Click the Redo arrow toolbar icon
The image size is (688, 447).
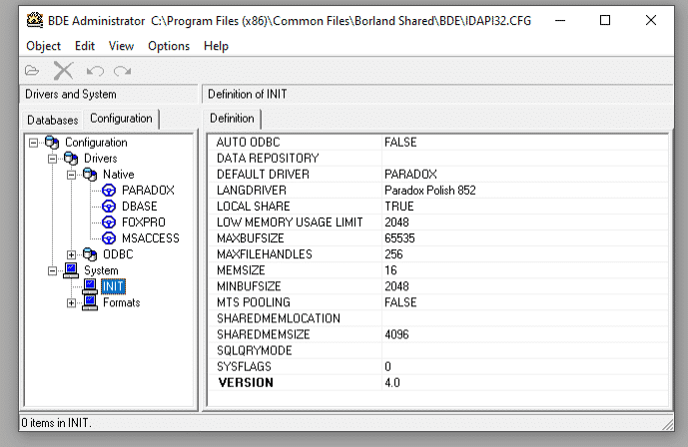click(x=123, y=71)
